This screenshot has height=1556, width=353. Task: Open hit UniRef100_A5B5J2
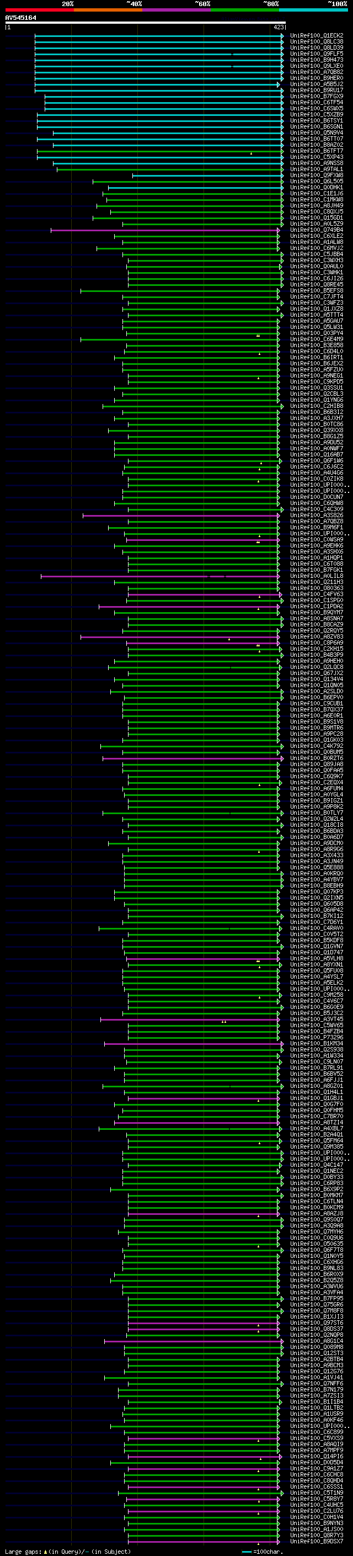pos(317,84)
